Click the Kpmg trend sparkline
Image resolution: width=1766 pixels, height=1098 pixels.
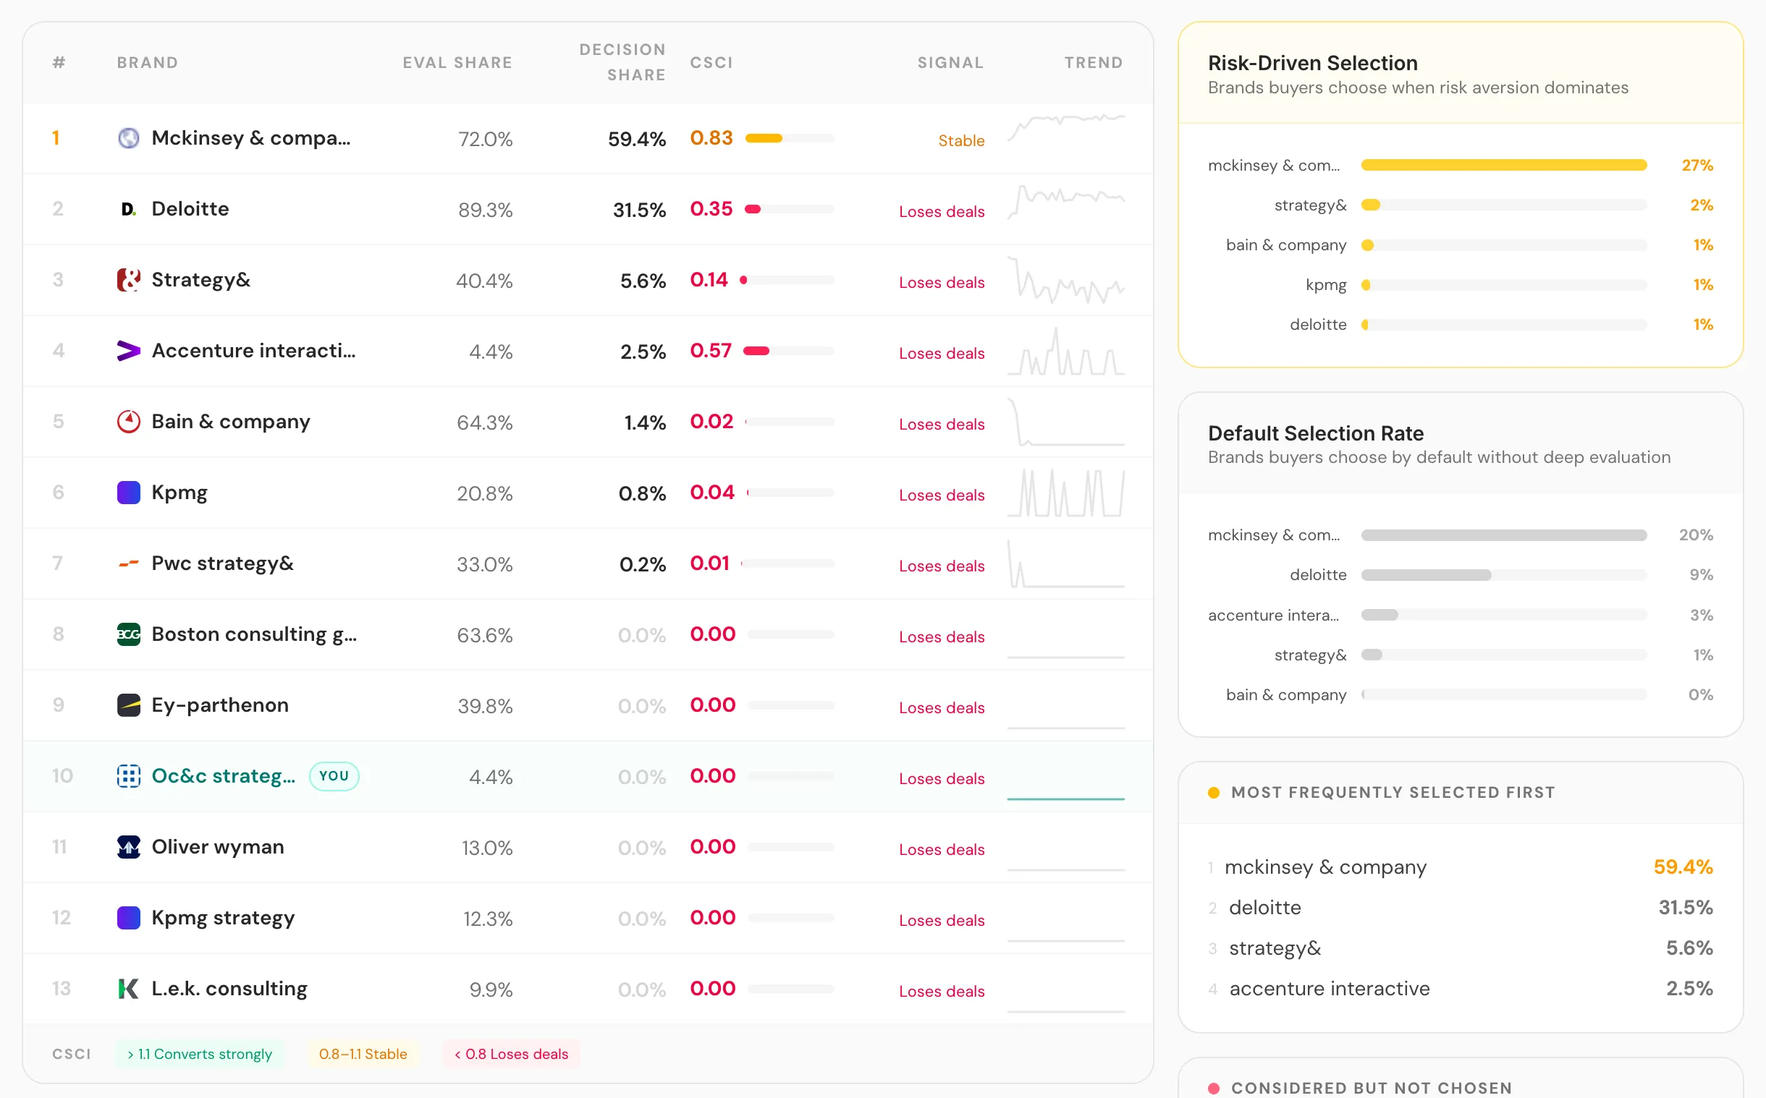pyautogui.click(x=1065, y=493)
